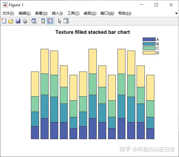Toggle the Insert Legend icon

[x=50, y=21]
